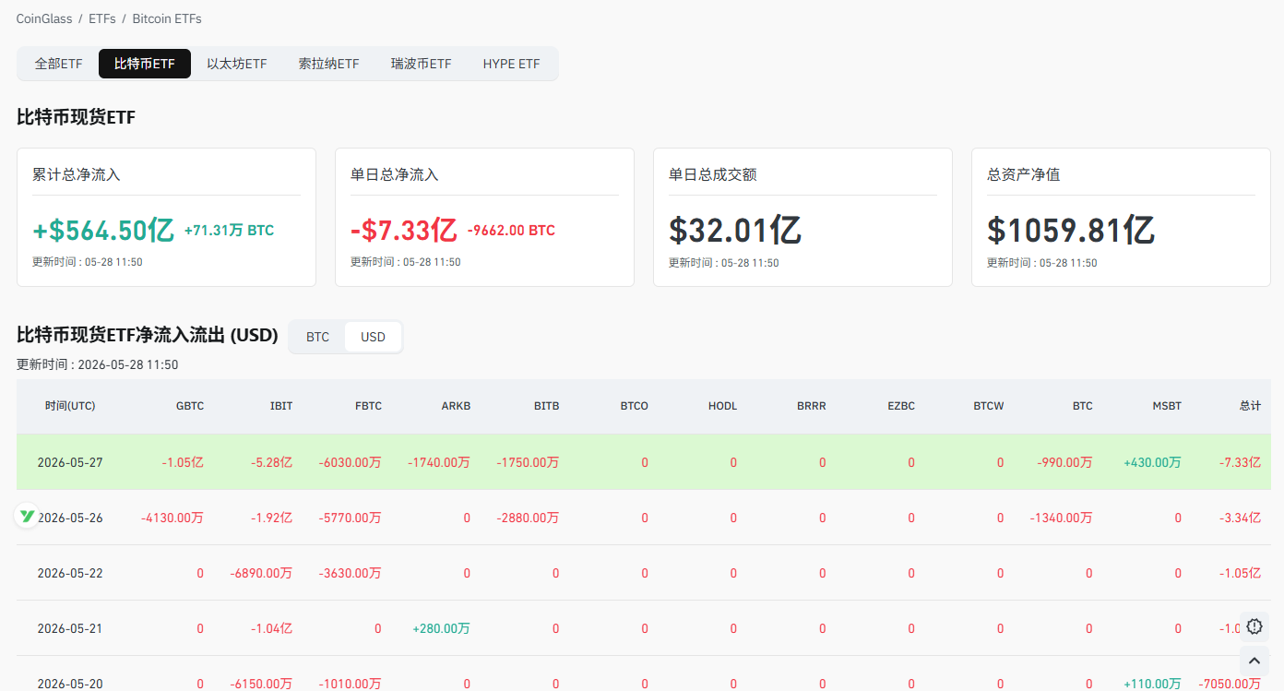Select the 2026-05-21 date cell
The image size is (1284, 691).
[x=70, y=628]
